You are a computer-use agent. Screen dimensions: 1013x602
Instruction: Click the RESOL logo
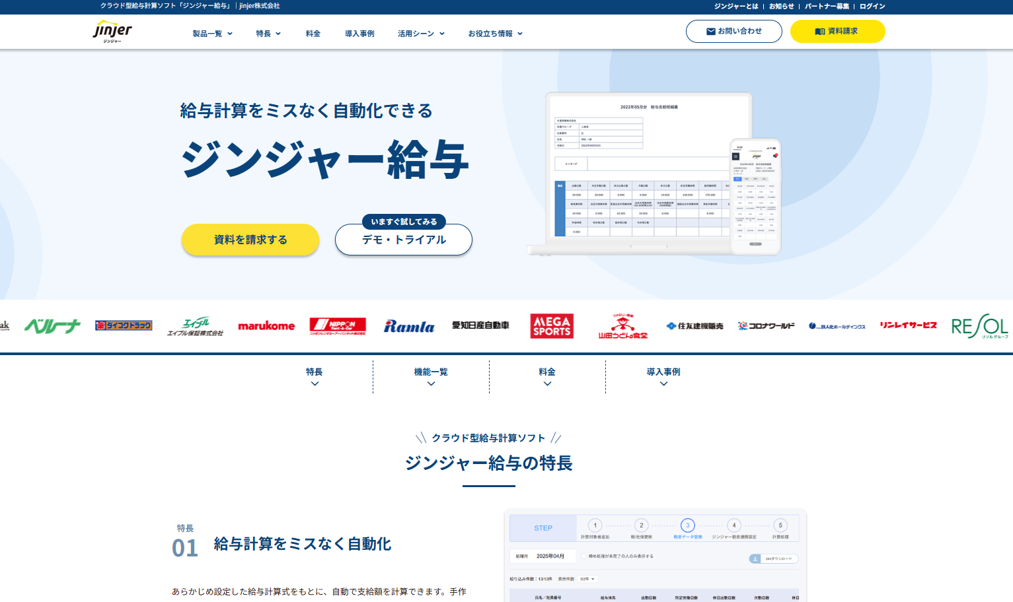980,326
